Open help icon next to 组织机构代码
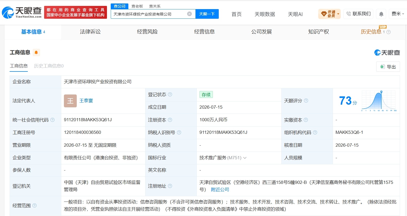This screenshot has height=216, width=407. point(315,132)
